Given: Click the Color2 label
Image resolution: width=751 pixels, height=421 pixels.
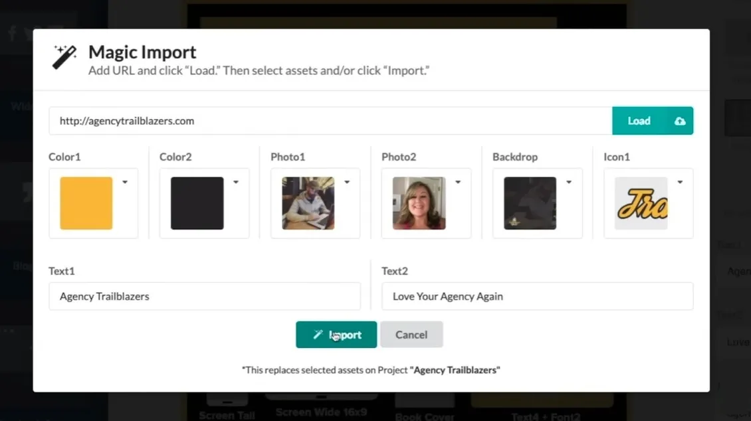Looking at the screenshot, I should pyautogui.click(x=175, y=157).
